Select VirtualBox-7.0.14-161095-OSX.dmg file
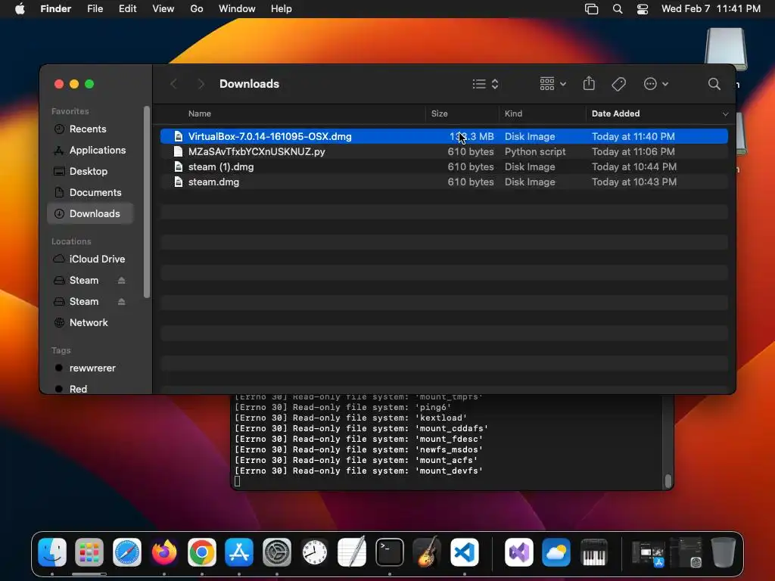 (444, 136)
